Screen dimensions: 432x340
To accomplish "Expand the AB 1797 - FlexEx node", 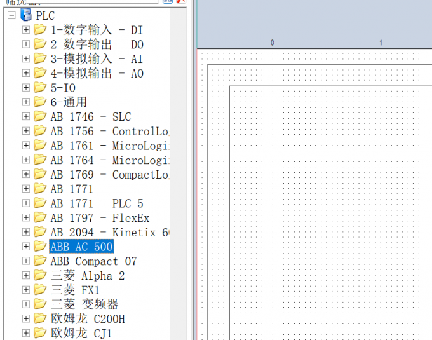I will (26, 217).
